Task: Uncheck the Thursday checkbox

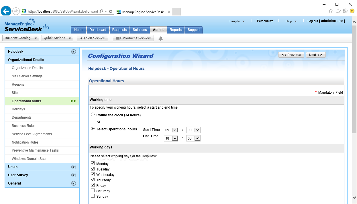Action: point(93,180)
